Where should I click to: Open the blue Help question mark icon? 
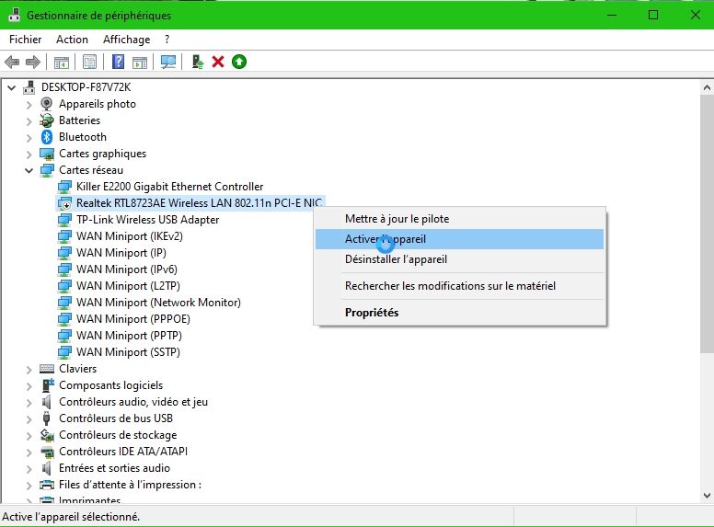click(x=118, y=62)
